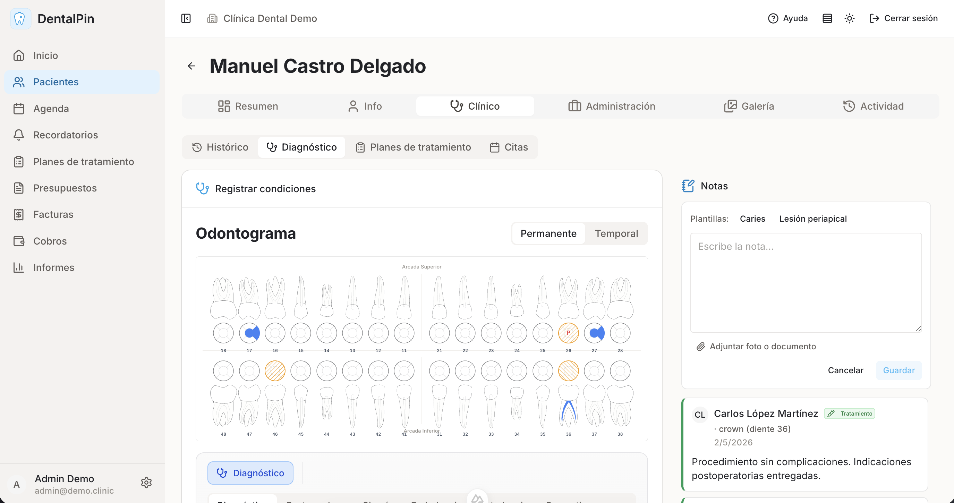The image size is (954, 503).
Task: Open Recordatorios in sidebar
Action: (x=82, y=135)
